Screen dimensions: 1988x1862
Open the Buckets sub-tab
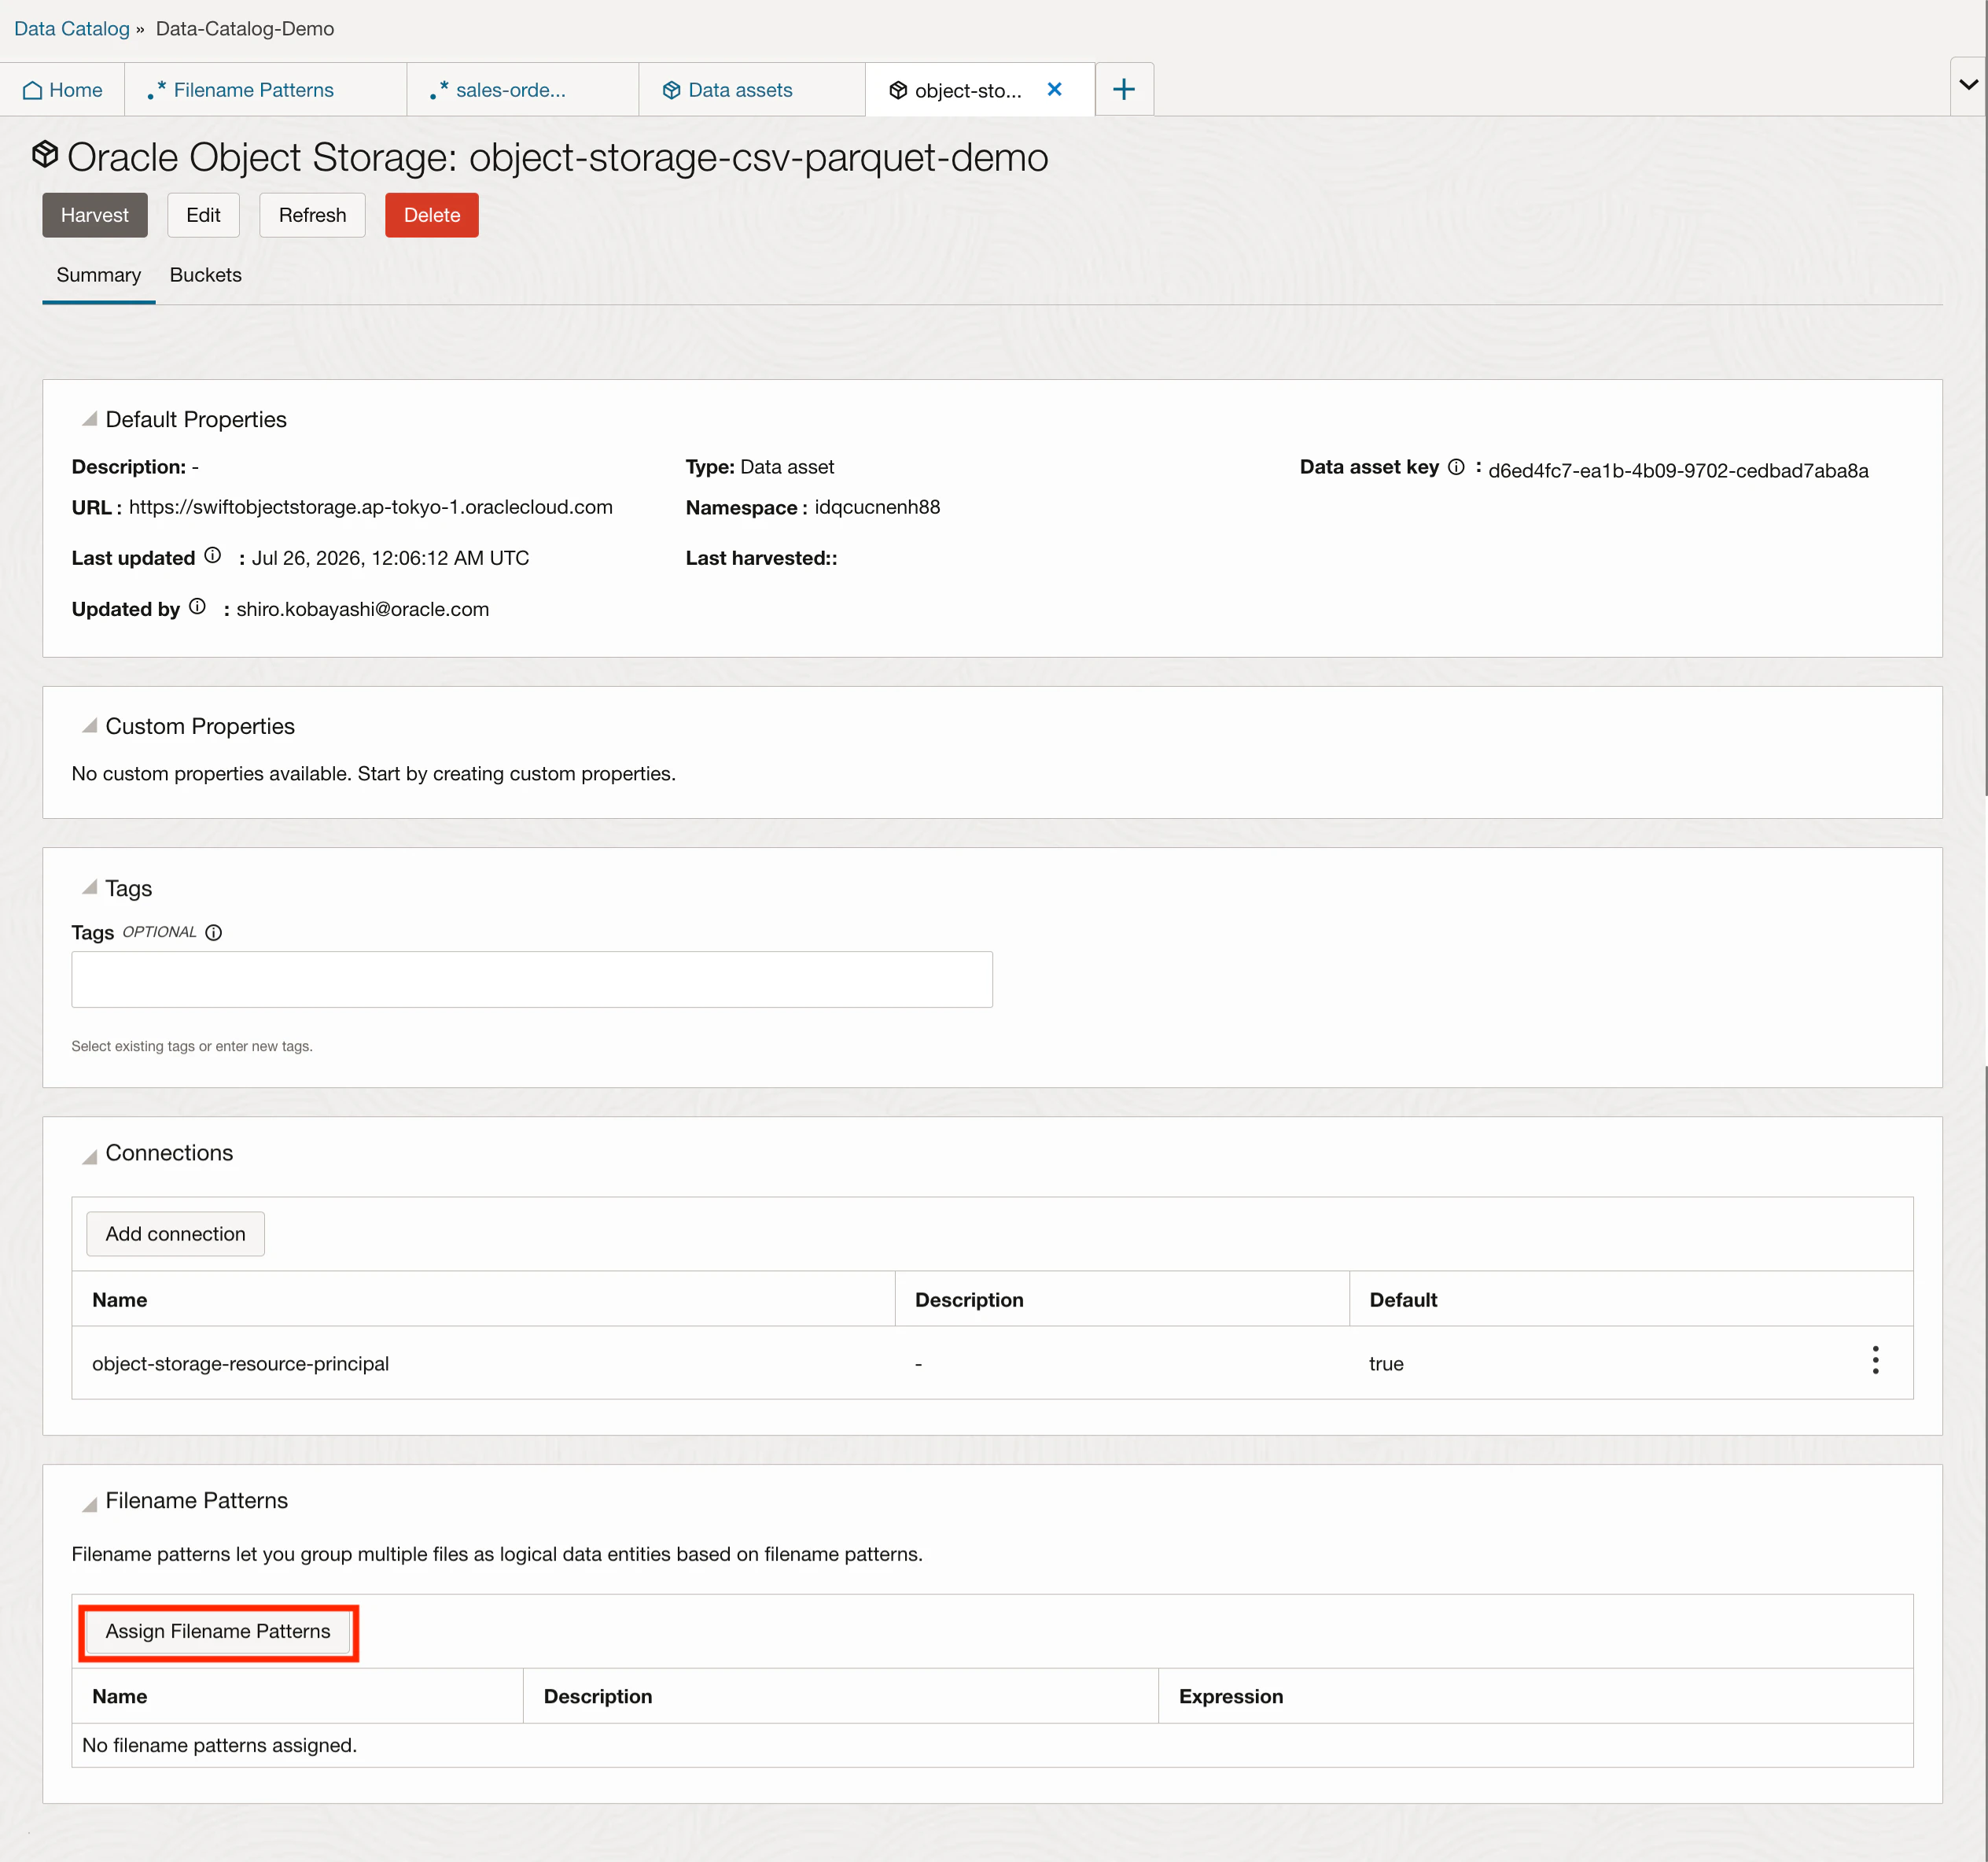point(206,275)
